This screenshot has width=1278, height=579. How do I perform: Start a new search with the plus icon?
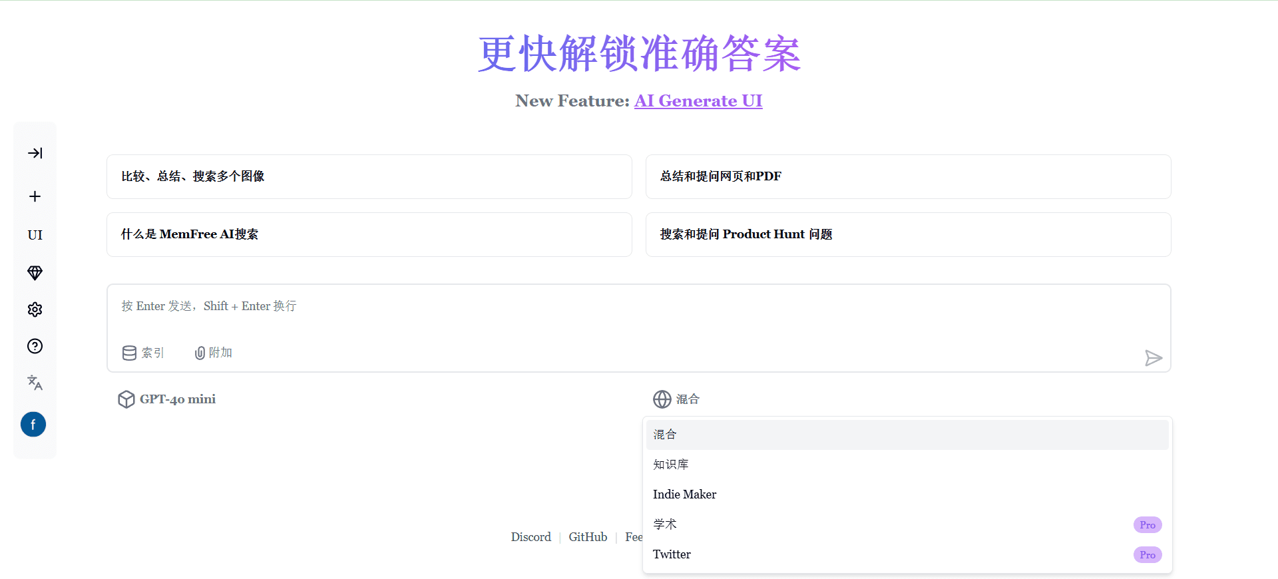click(x=35, y=196)
